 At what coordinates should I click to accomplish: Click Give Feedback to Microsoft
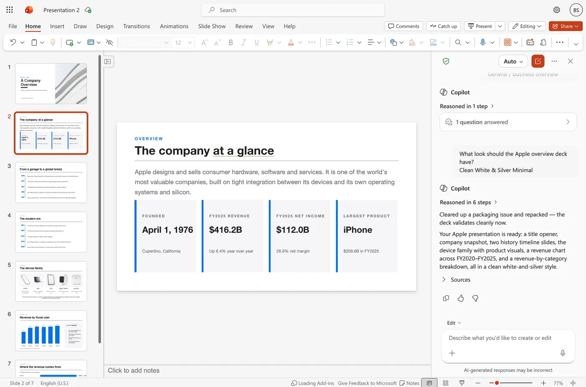click(x=367, y=383)
